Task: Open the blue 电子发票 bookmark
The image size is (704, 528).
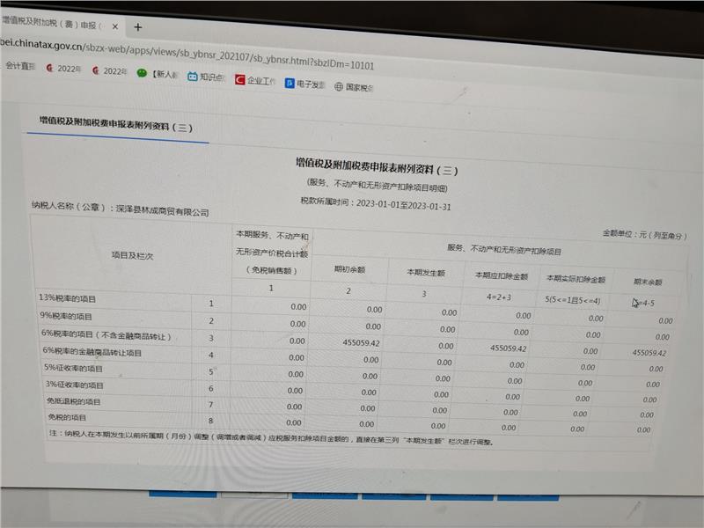Action: click(304, 84)
